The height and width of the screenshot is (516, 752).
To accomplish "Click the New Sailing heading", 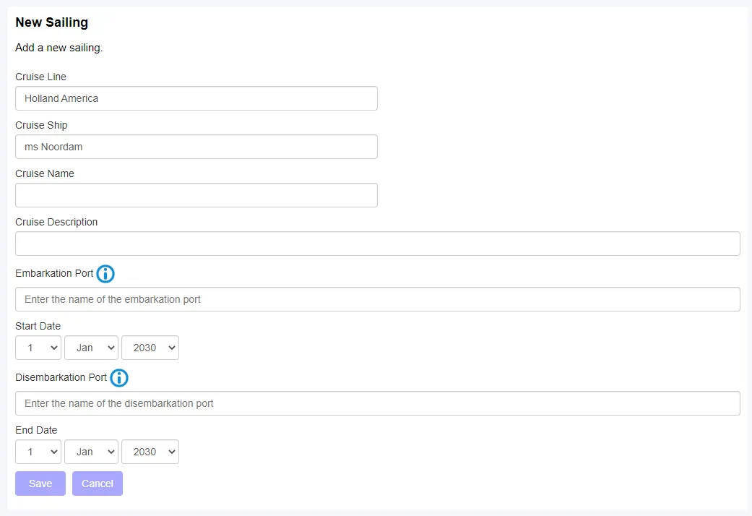I will click(x=52, y=22).
